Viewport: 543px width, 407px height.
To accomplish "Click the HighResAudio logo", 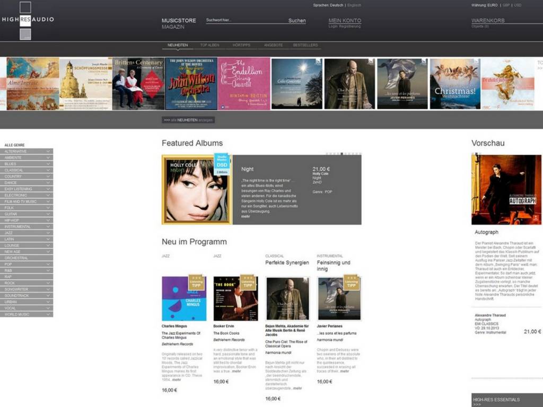I will [28, 20].
